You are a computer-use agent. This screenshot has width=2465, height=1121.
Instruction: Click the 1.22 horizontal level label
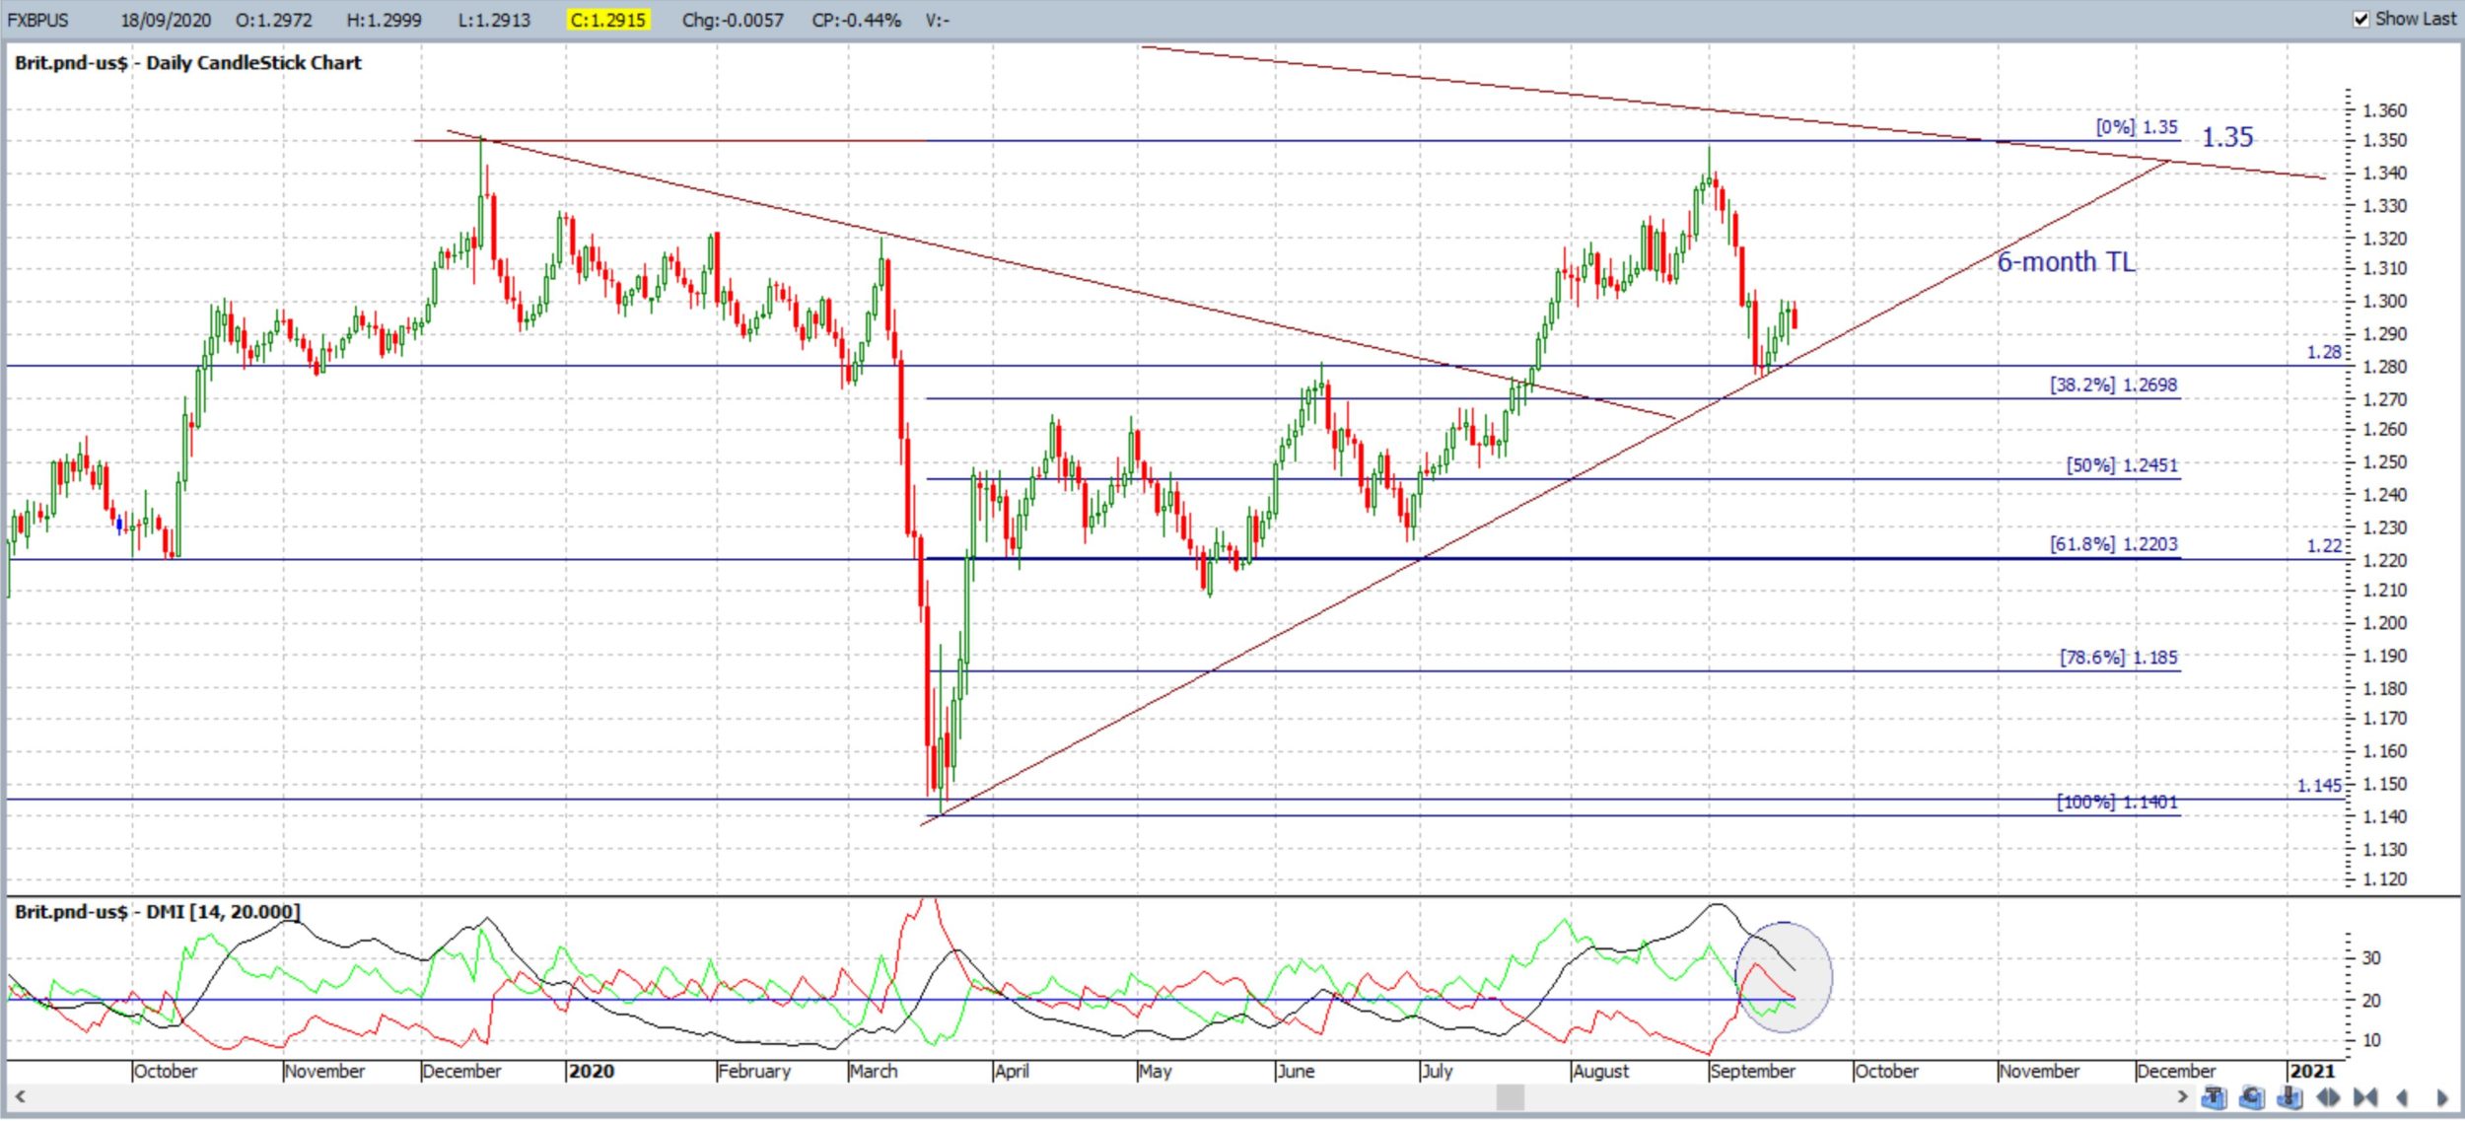2323,546
